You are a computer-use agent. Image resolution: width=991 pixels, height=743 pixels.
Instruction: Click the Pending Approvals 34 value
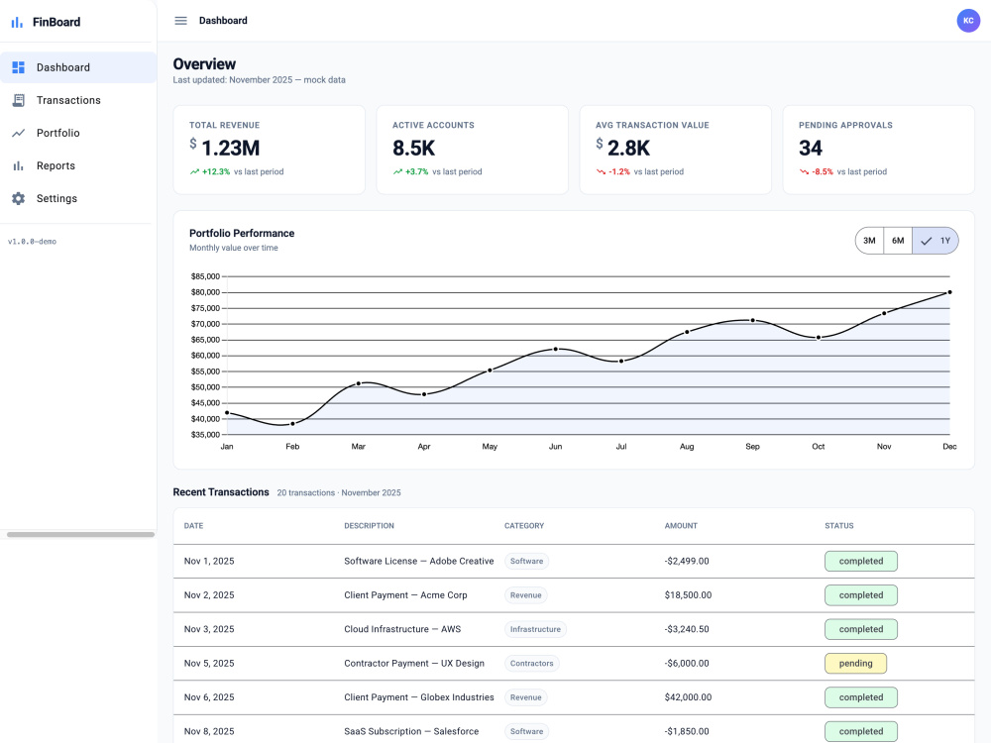click(x=811, y=148)
